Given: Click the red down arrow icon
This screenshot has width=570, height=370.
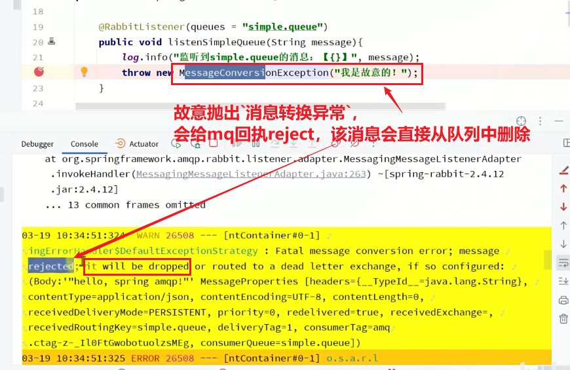Looking at the screenshot, I should tap(563, 207).
